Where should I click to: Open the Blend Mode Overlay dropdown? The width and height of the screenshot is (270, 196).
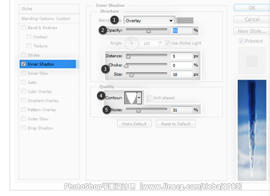point(149,21)
